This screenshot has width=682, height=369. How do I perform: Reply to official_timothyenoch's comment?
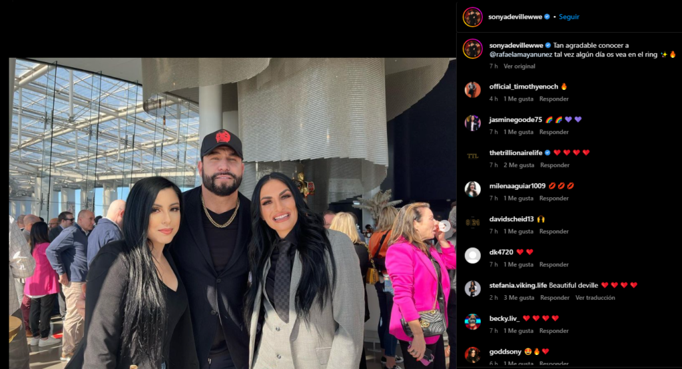click(x=553, y=99)
